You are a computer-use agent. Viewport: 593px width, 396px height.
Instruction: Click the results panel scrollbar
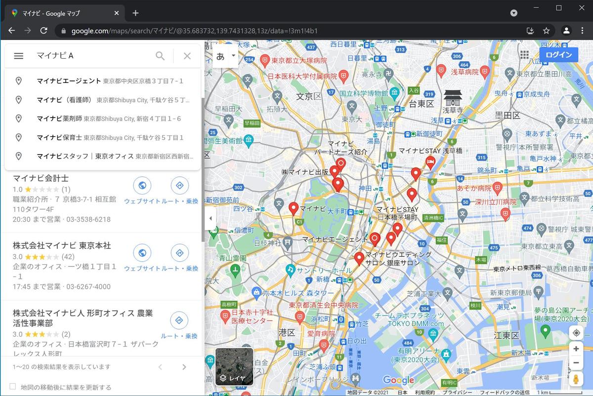tap(203, 169)
